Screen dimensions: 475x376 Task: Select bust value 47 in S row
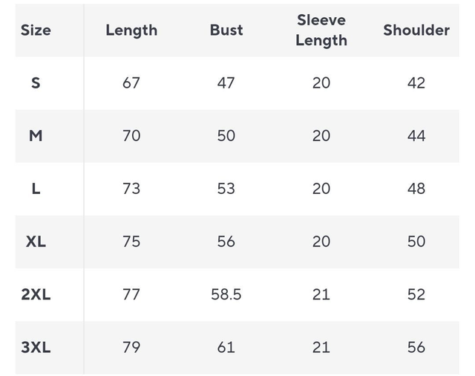coord(226,83)
